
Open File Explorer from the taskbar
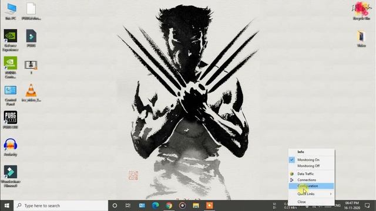point(196,206)
